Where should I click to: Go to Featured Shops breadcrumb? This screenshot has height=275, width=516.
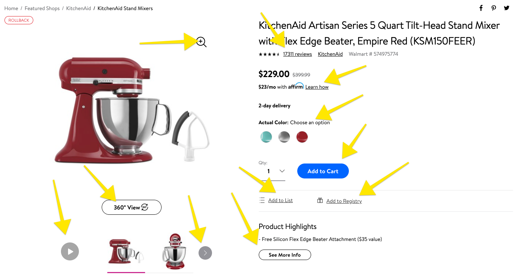(42, 8)
